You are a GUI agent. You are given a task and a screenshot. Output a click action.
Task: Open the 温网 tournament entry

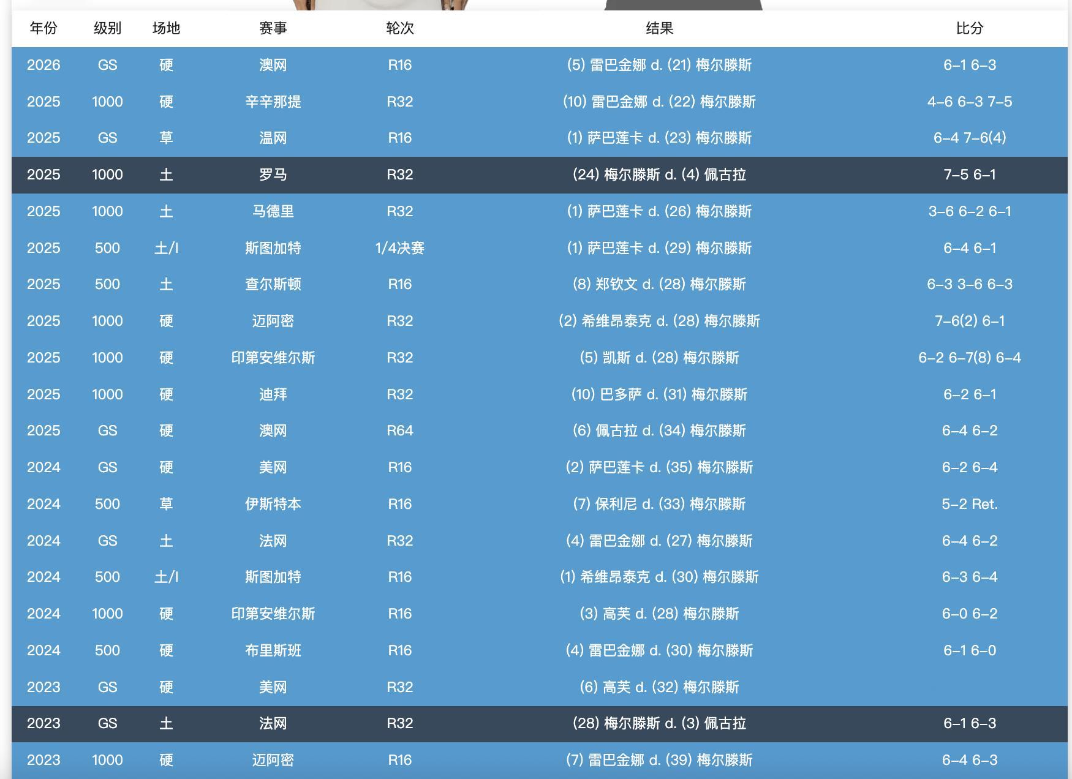[x=271, y=138]
